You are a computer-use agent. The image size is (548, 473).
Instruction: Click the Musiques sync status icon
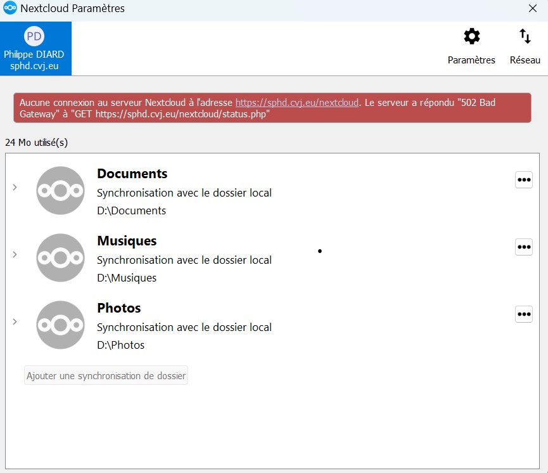[x=60, y=257]
